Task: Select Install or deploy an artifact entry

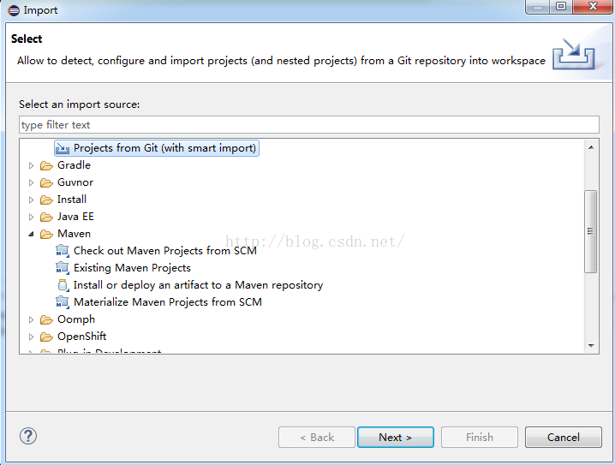Action: [198, 285]
